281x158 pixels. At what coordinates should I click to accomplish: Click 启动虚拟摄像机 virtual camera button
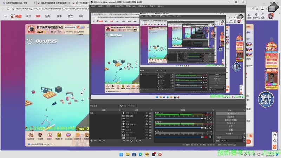coord(231,120)
